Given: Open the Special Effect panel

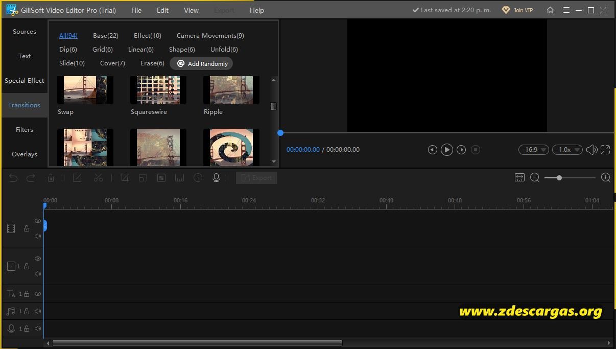Looking at the screenshot, I should pyautogui.click(x=25, y=81).
